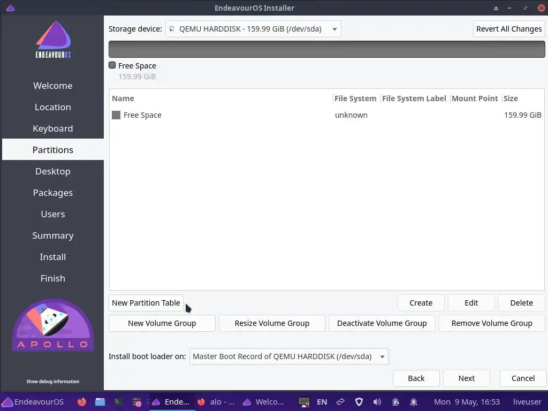The width and height of the screenshot is (548, 411).
Task: Click the Apollo release badge image
Action: (53, 325)
